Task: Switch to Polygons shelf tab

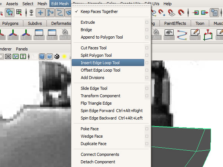Action: click(x=10, y=23)
